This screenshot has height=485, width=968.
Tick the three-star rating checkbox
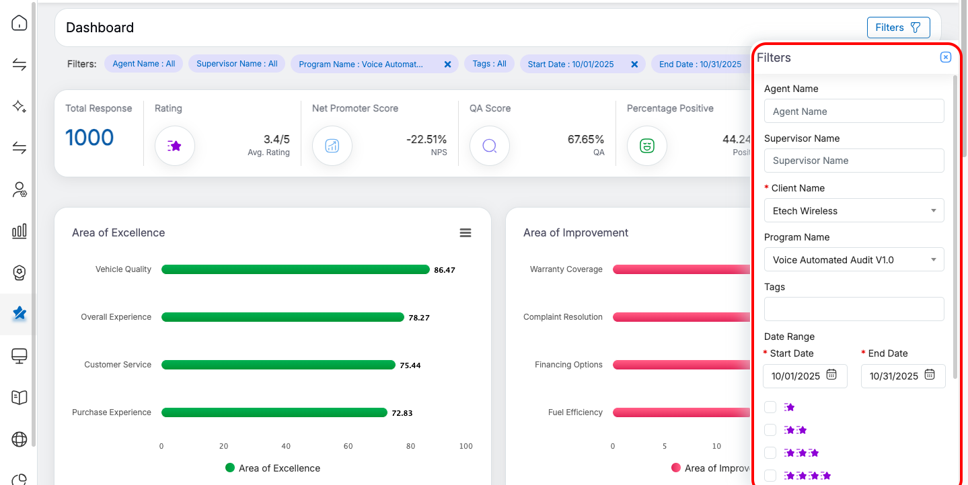[770, 453]
